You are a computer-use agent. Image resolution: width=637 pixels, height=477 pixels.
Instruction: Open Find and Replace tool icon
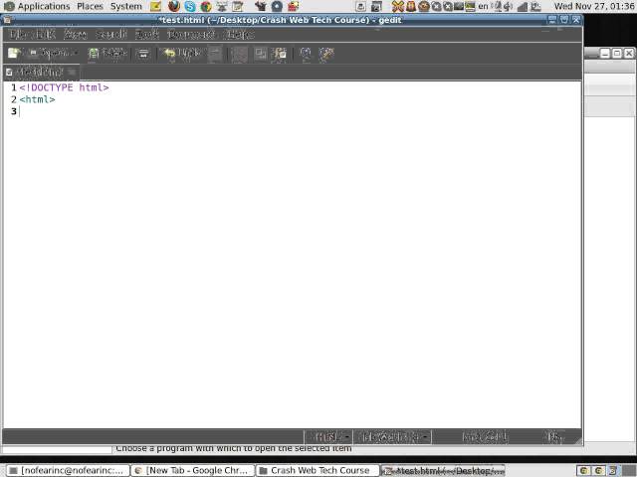[x=326, y=53]
